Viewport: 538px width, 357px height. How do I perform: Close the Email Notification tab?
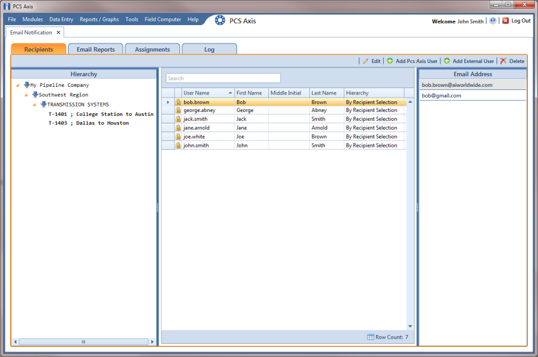[x=59, y=32]
